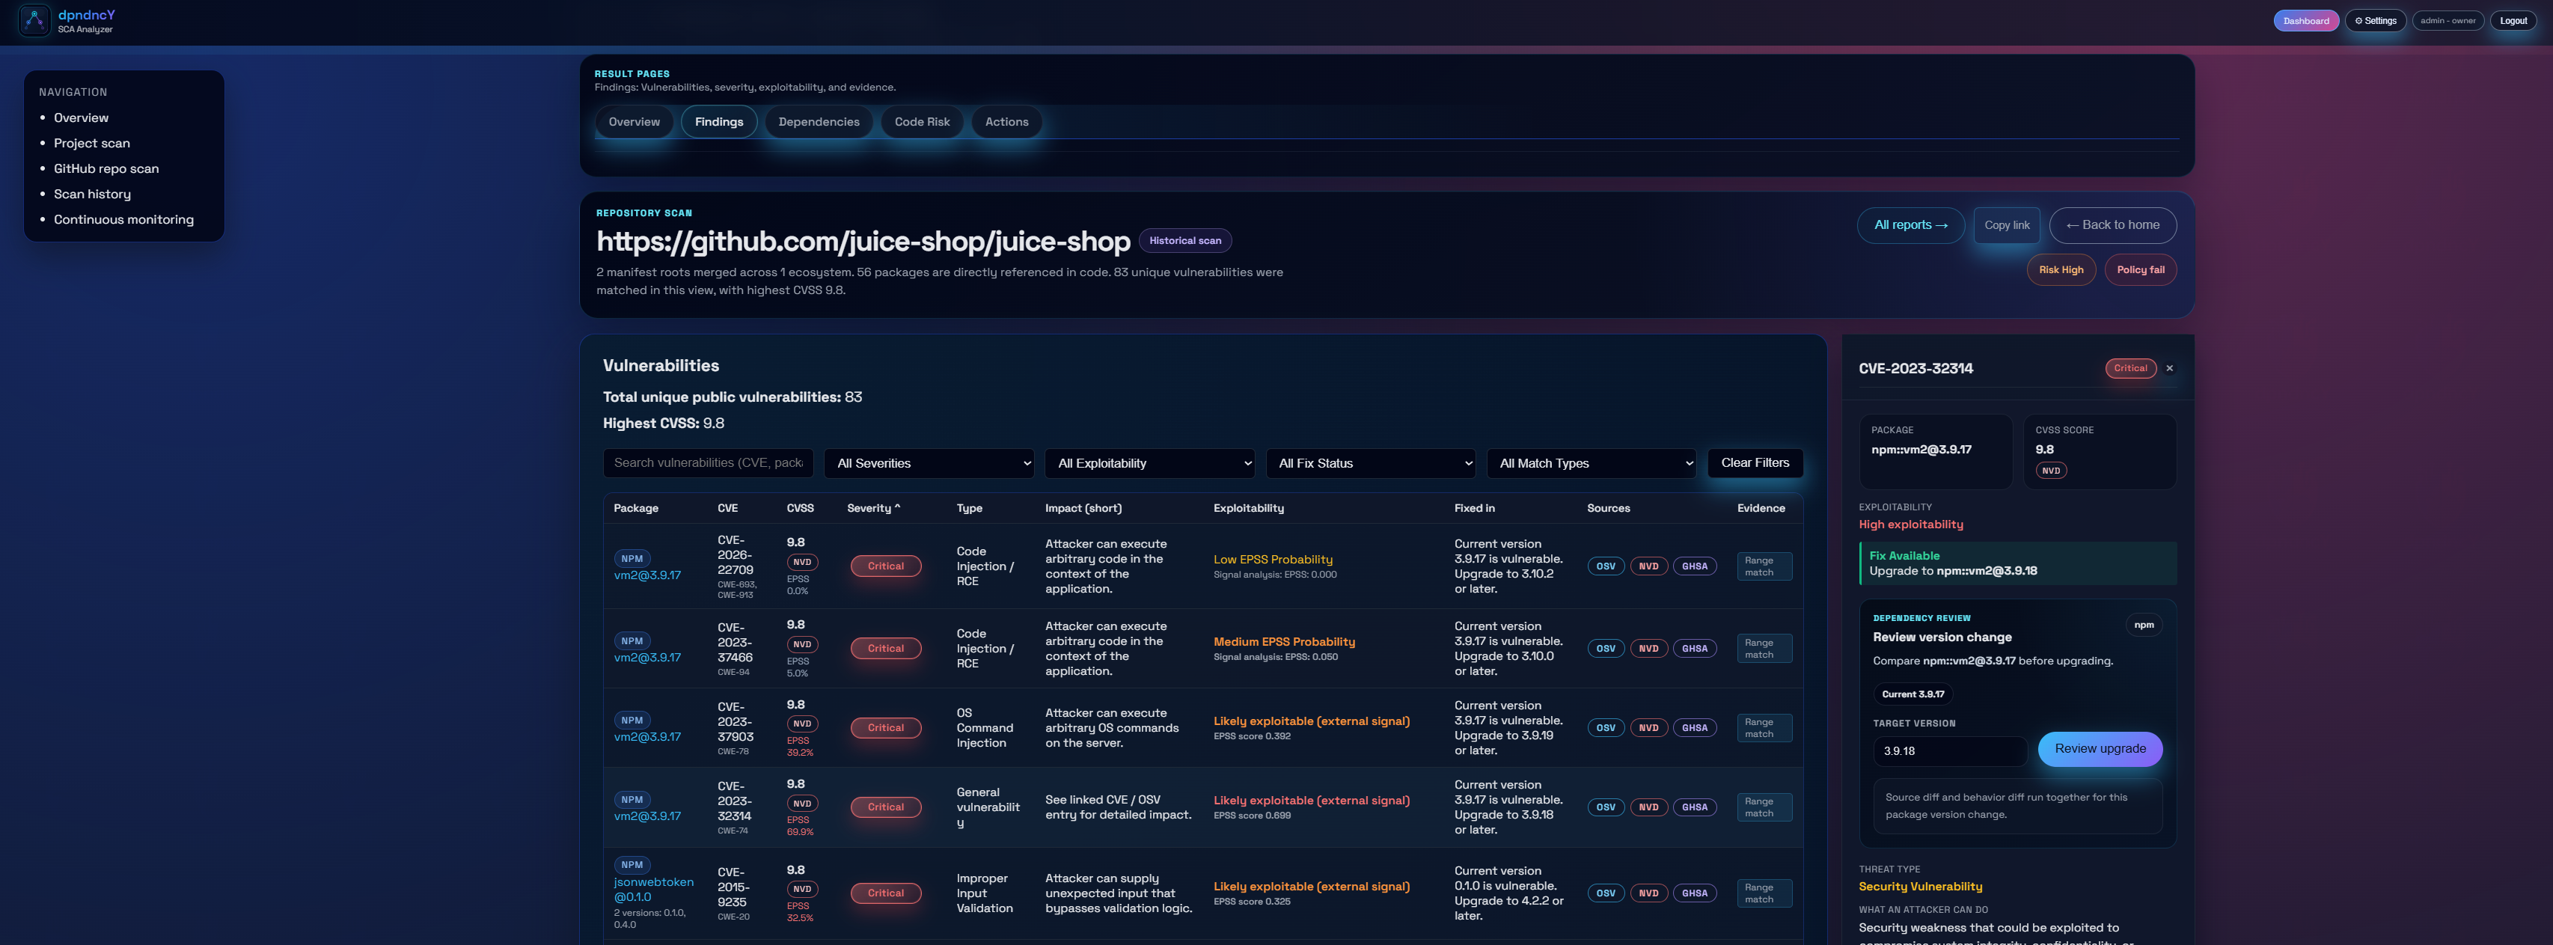This screenshot has height=945, width=2553.
Task: Click the GHSA source badge for CVE-2023-37466
Action: click(x=1694, y=649)
